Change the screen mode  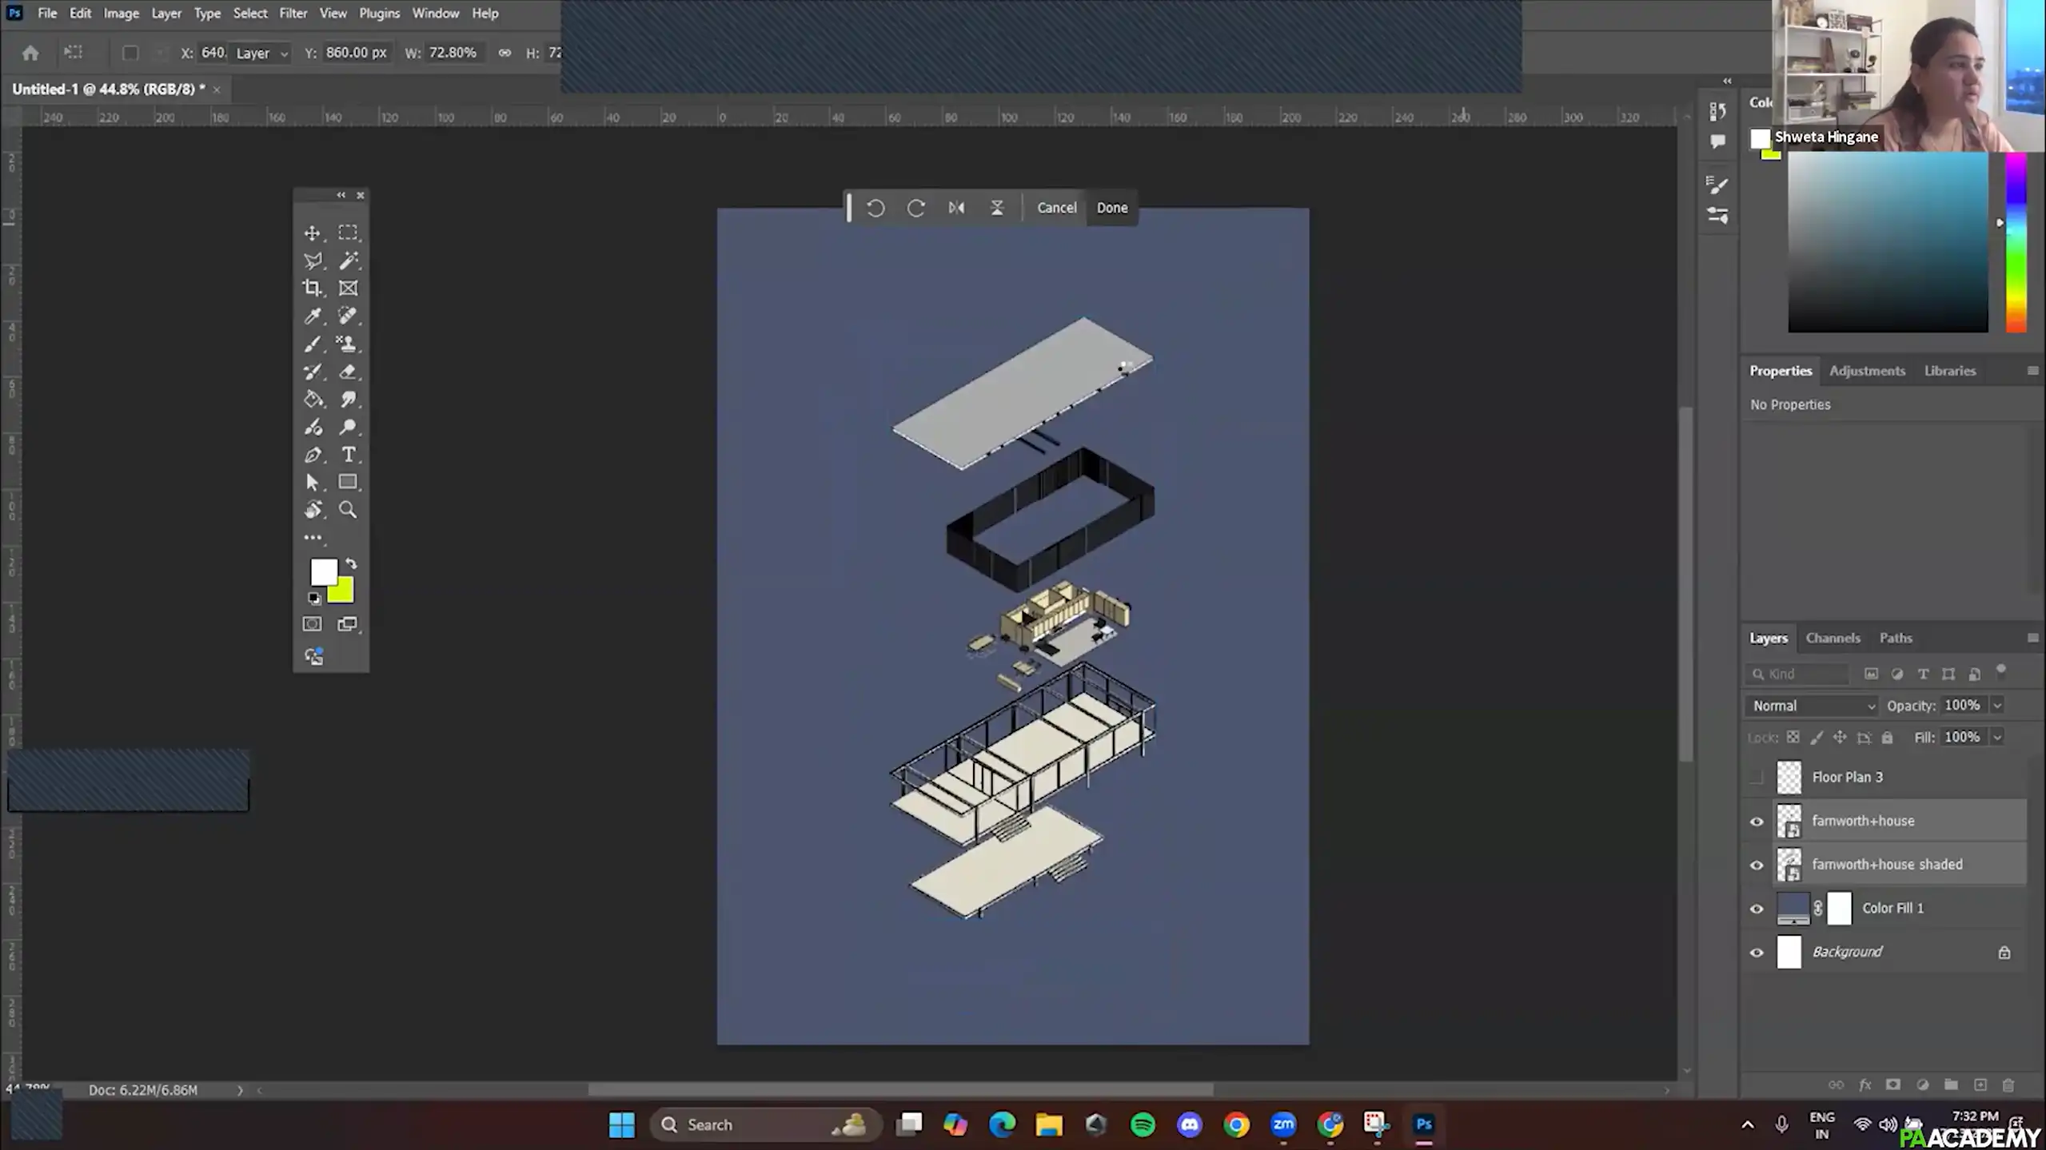coord(348,624)
